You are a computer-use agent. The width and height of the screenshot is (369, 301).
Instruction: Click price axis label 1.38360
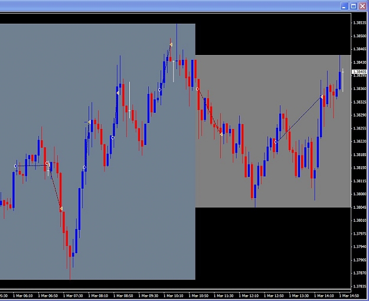point(360,89)
